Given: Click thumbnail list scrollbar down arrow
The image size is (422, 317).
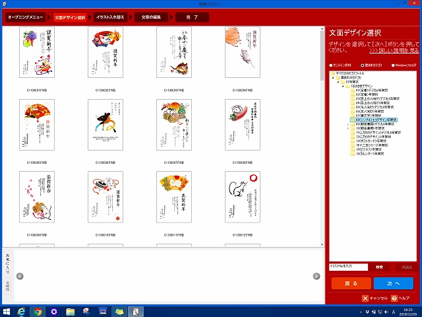Looking at the screenshot, I should [322, 244].
